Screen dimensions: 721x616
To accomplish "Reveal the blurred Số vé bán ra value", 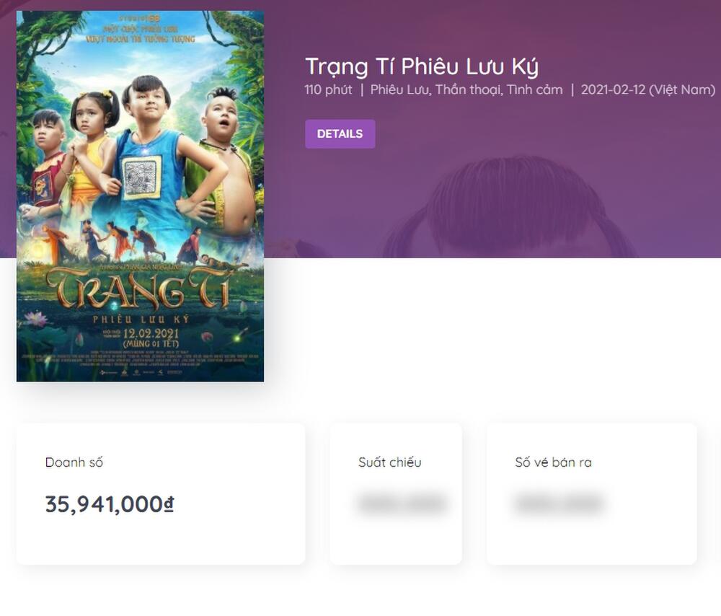I will tap(558, 504).
